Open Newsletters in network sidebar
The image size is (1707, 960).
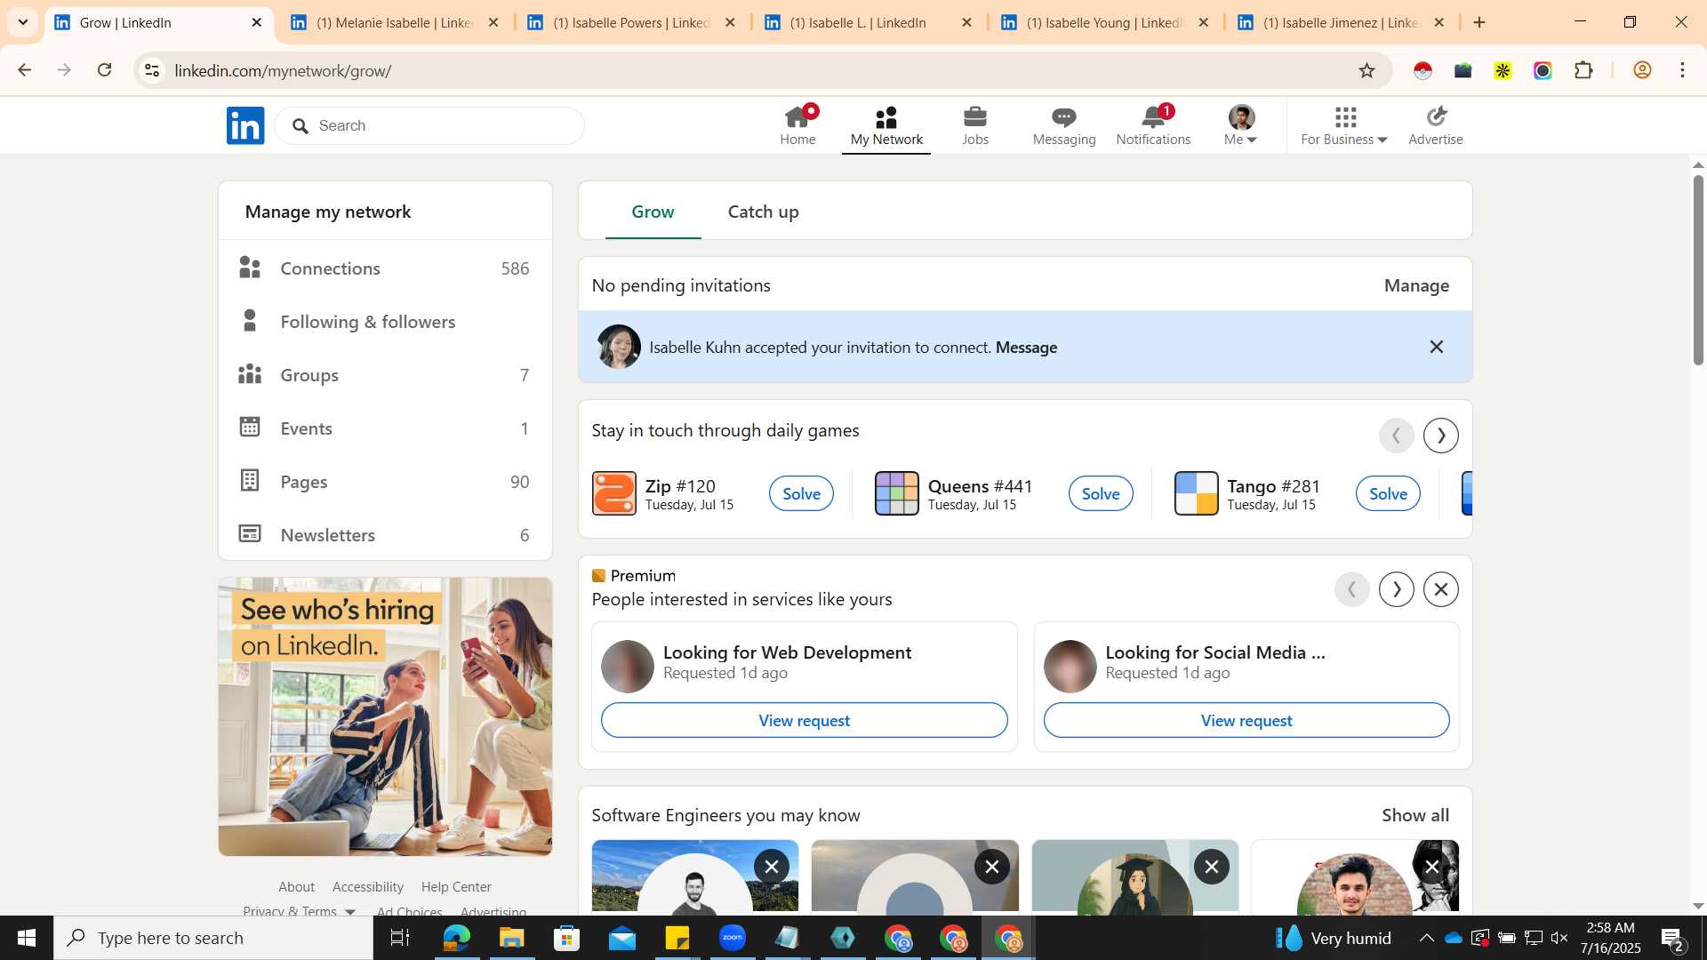[385, 535]
